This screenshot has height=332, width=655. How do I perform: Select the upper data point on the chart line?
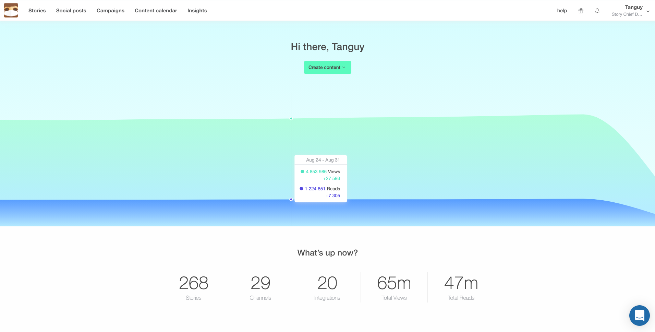(291, 119)
